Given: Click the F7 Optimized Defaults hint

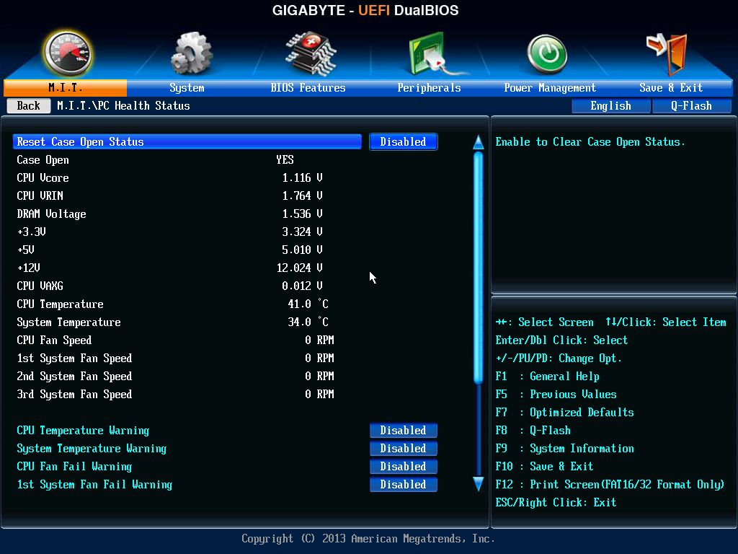Looking at the screenshot, I should point(565,412).
